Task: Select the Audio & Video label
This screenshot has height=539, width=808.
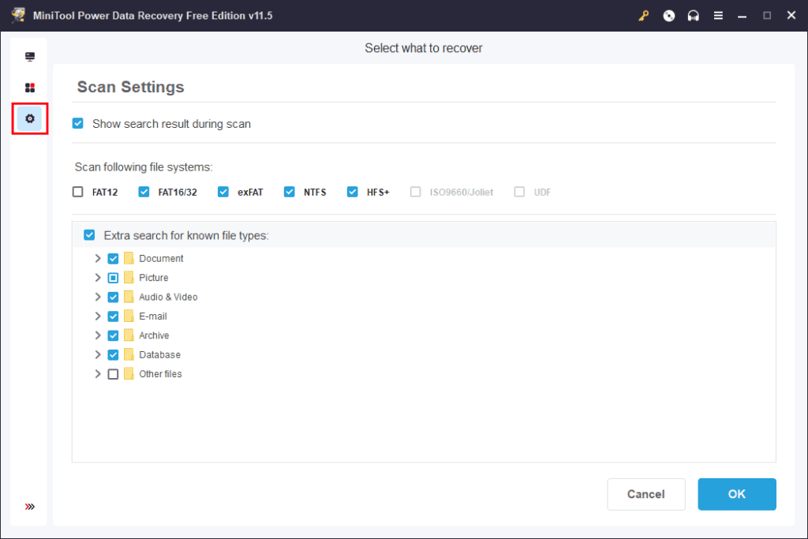Action: [x=169, y=297]
